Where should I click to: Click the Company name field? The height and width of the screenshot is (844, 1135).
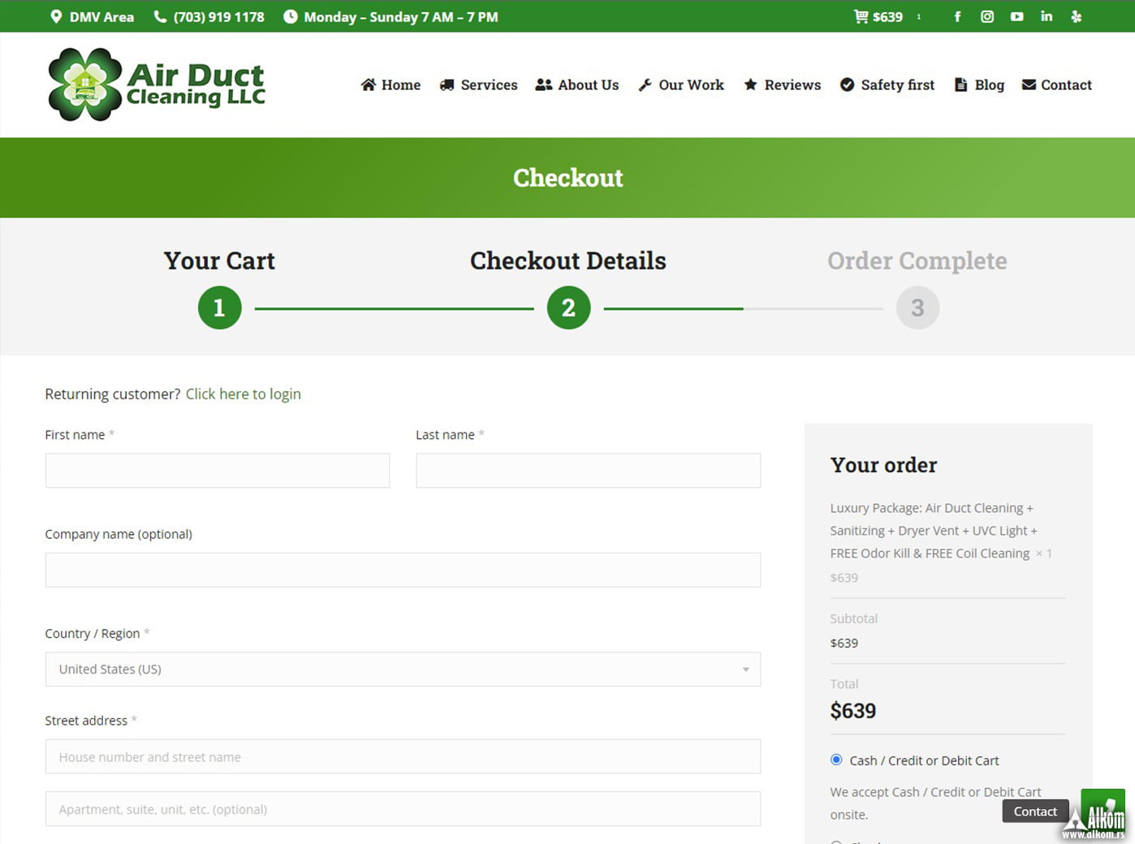403,570
